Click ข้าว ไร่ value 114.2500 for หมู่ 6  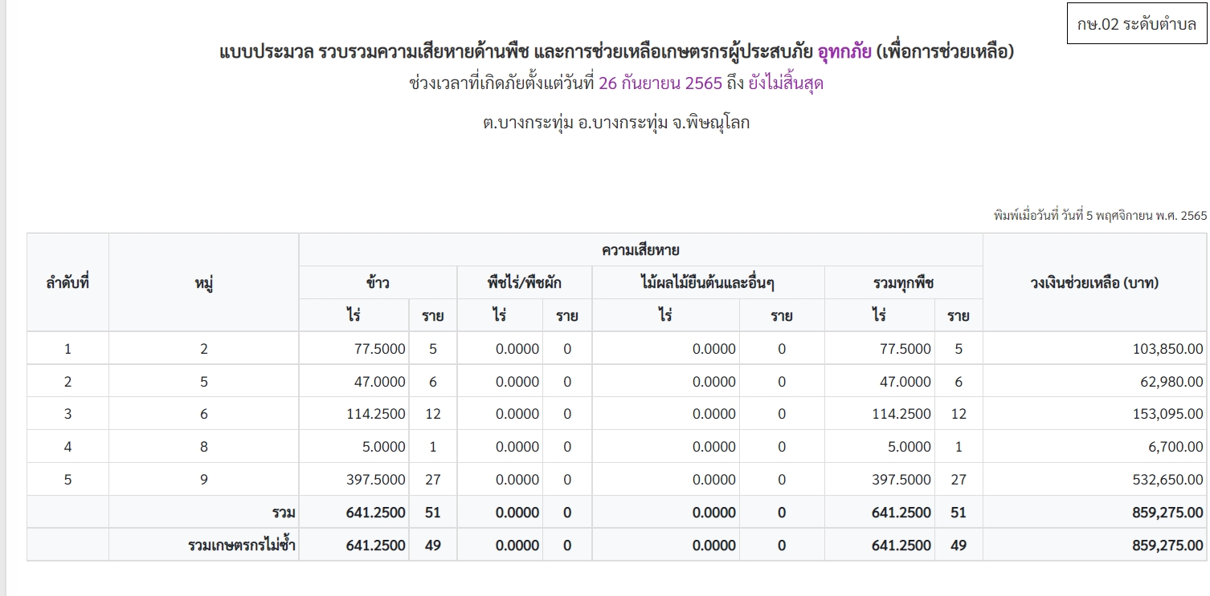click(x=377, y=414)
